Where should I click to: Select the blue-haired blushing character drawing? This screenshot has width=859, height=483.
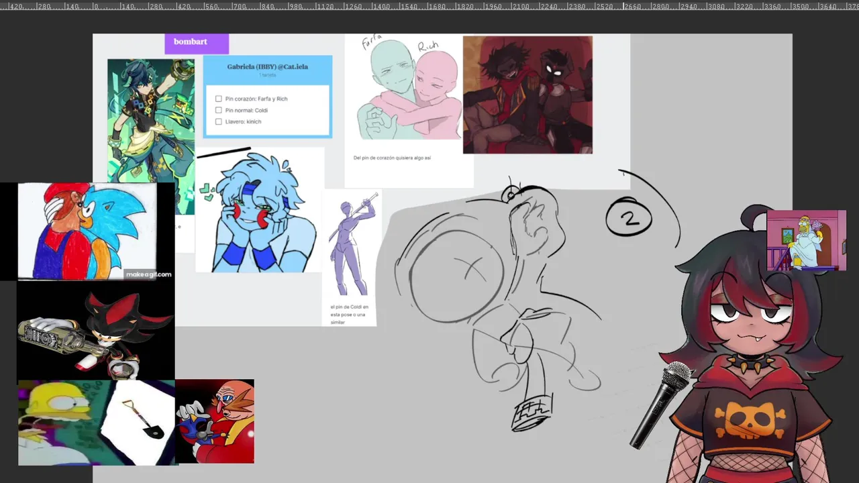260,210
